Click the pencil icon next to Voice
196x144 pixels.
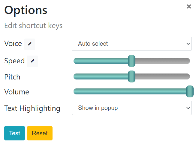(29, 44)
